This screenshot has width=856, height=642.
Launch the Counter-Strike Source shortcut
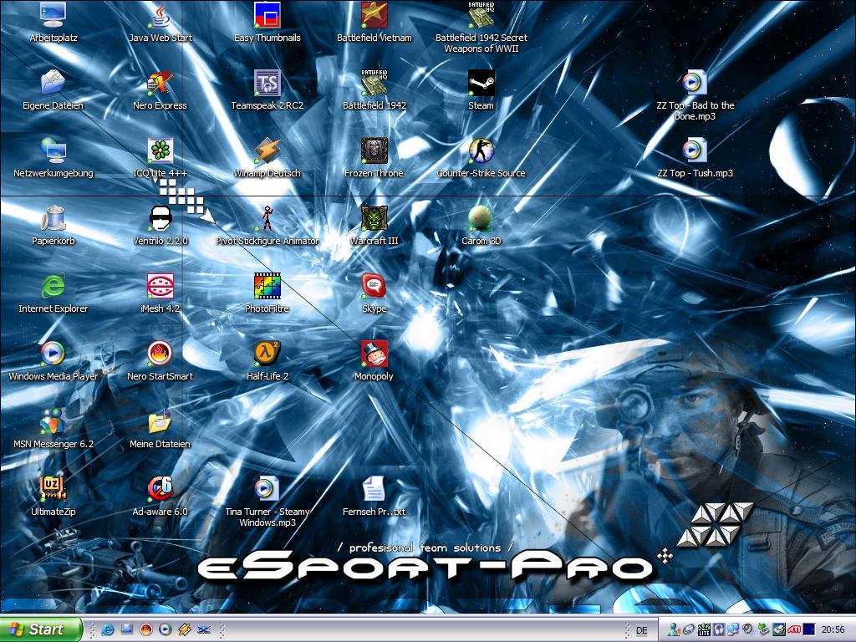(x=481, y=158)
